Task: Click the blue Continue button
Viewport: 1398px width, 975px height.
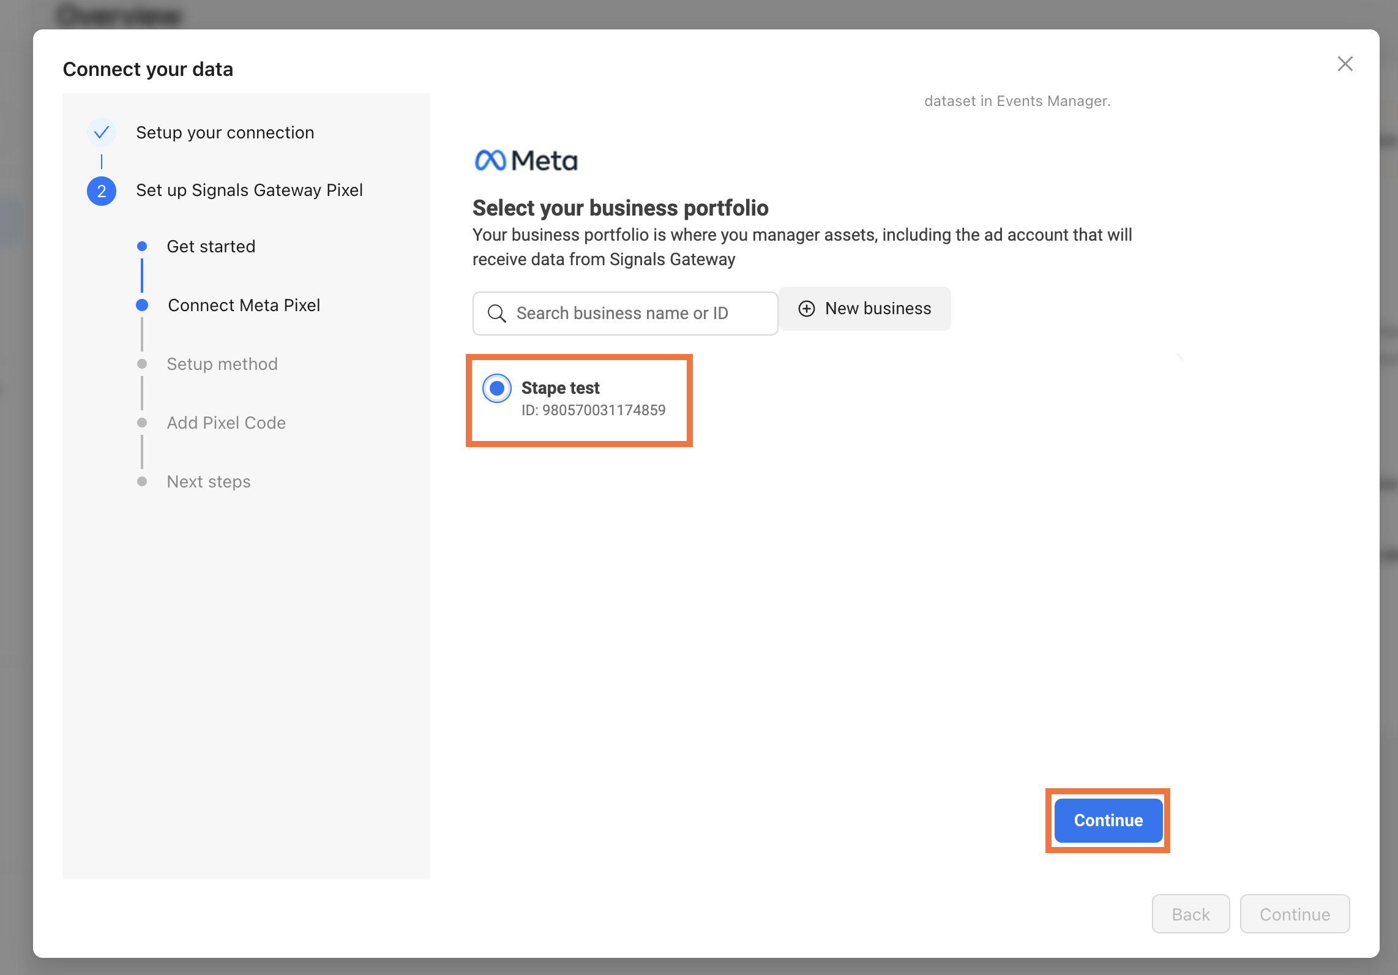Action: (1108, 821)
